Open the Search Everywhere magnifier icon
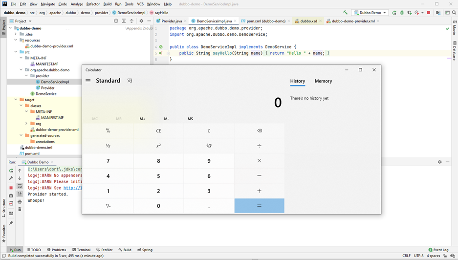The image size is (458, 260). (x=454, y=13)
